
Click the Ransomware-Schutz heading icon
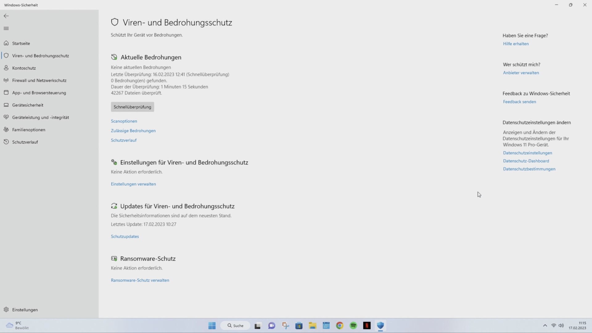click(114, 258)
